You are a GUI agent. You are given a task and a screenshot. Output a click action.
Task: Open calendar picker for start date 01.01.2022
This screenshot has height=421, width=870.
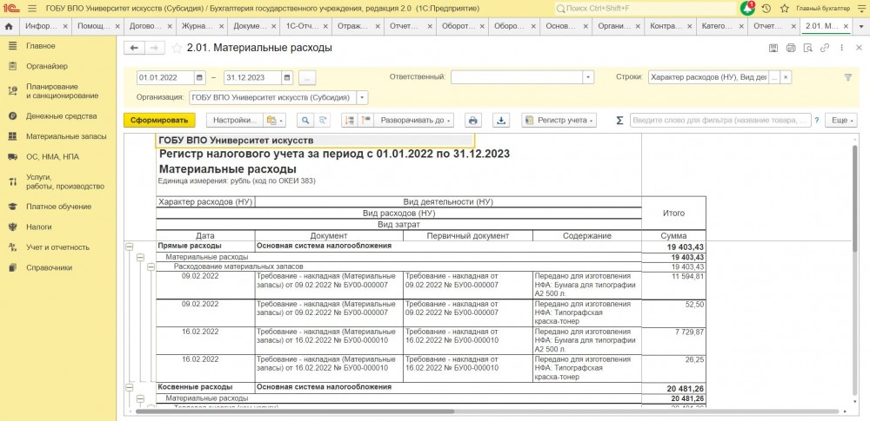pos(199,77)
